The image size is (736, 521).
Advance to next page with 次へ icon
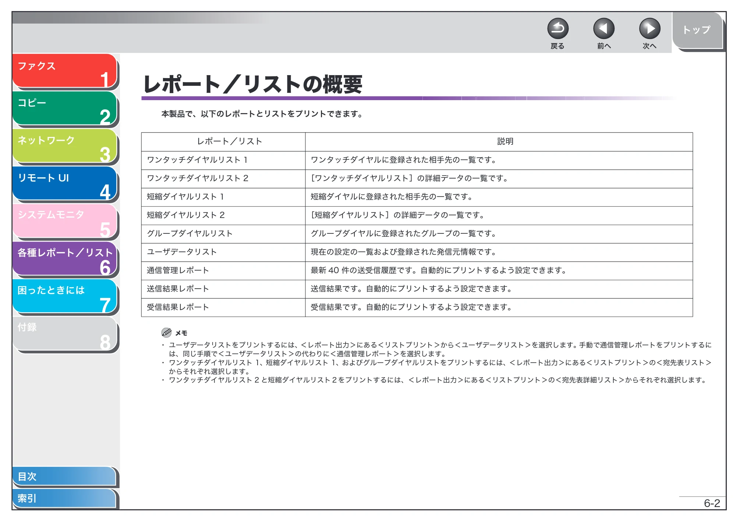coord(650,29)
